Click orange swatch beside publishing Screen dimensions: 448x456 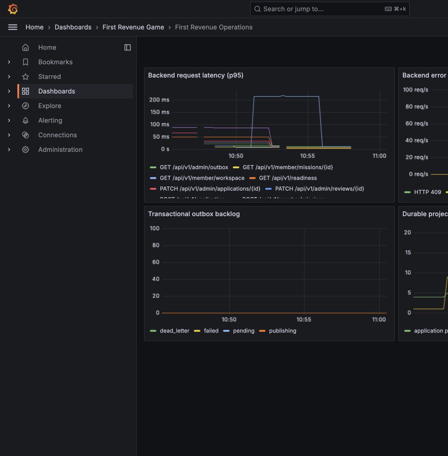262,331
